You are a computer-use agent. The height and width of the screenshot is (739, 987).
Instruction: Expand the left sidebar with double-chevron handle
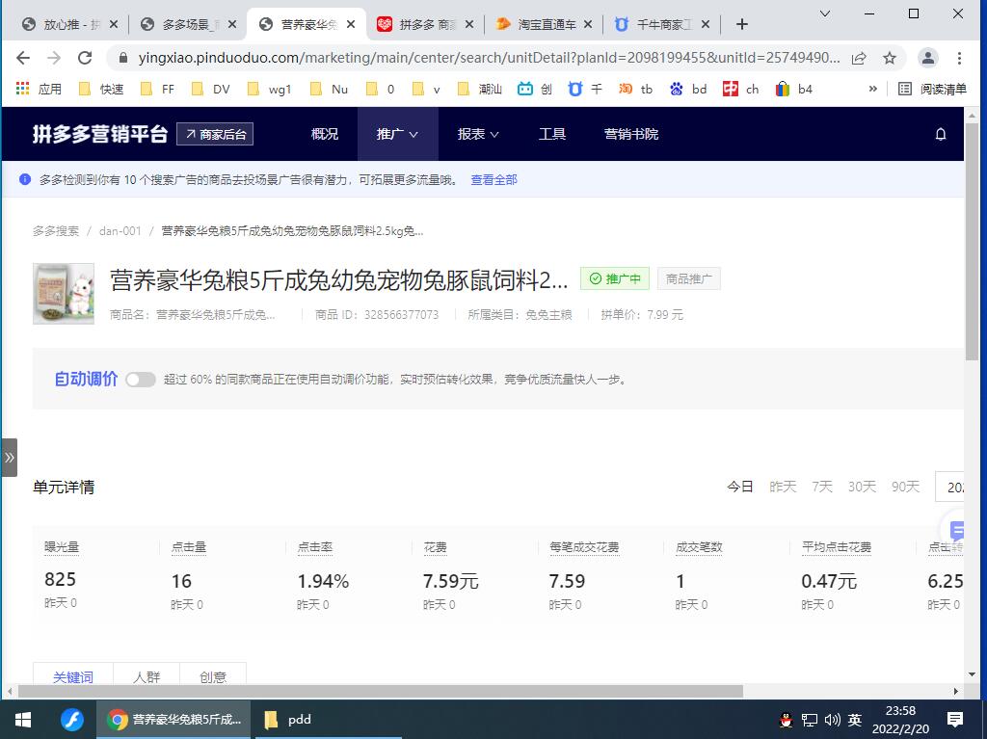[9, 458]
